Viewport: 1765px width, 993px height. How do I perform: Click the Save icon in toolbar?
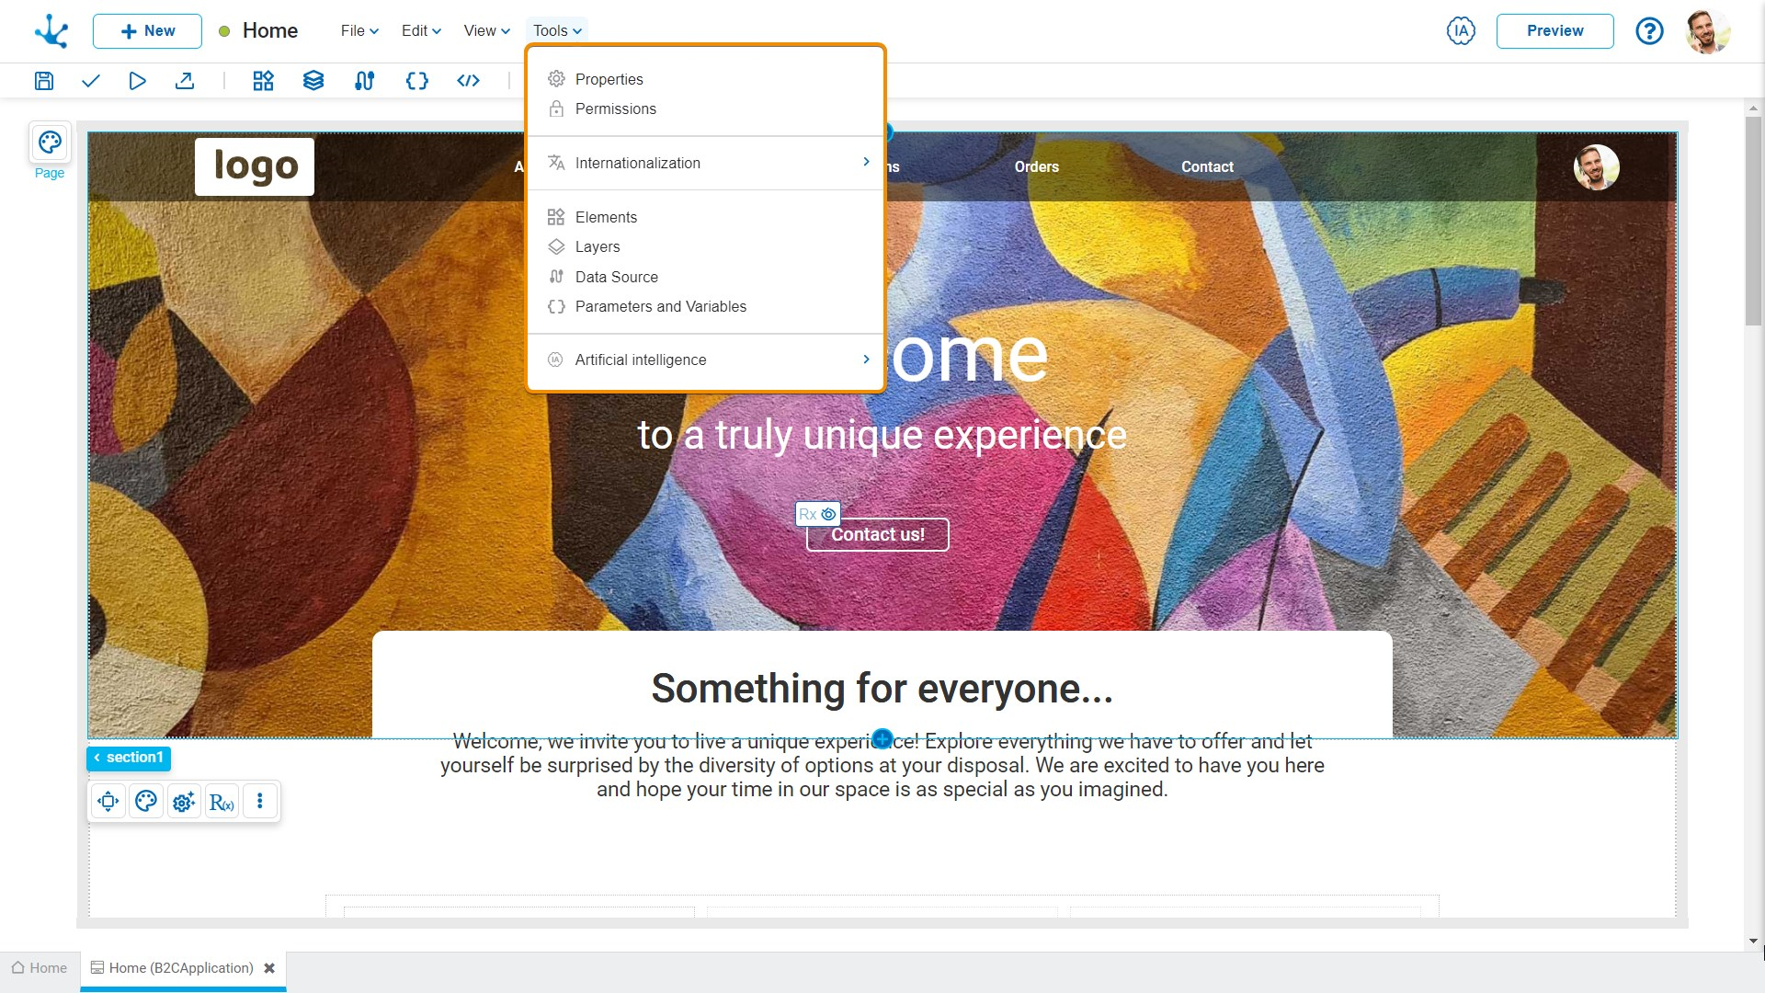pyautogui.click(x=44, y=81)
